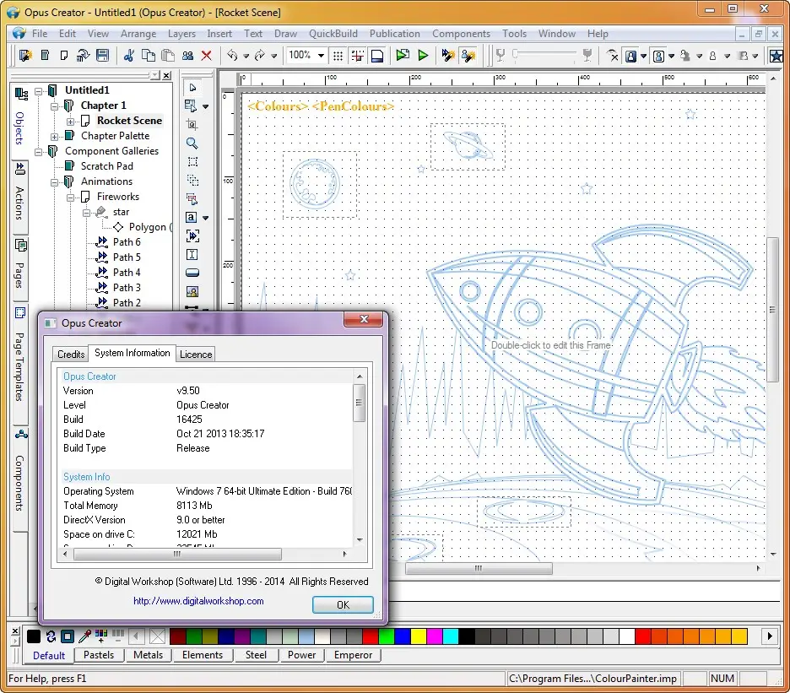This screenshot has height=693, width=790.
Task: Click the system info list scroll-down arrow
Action: click(x=360, y=539)
